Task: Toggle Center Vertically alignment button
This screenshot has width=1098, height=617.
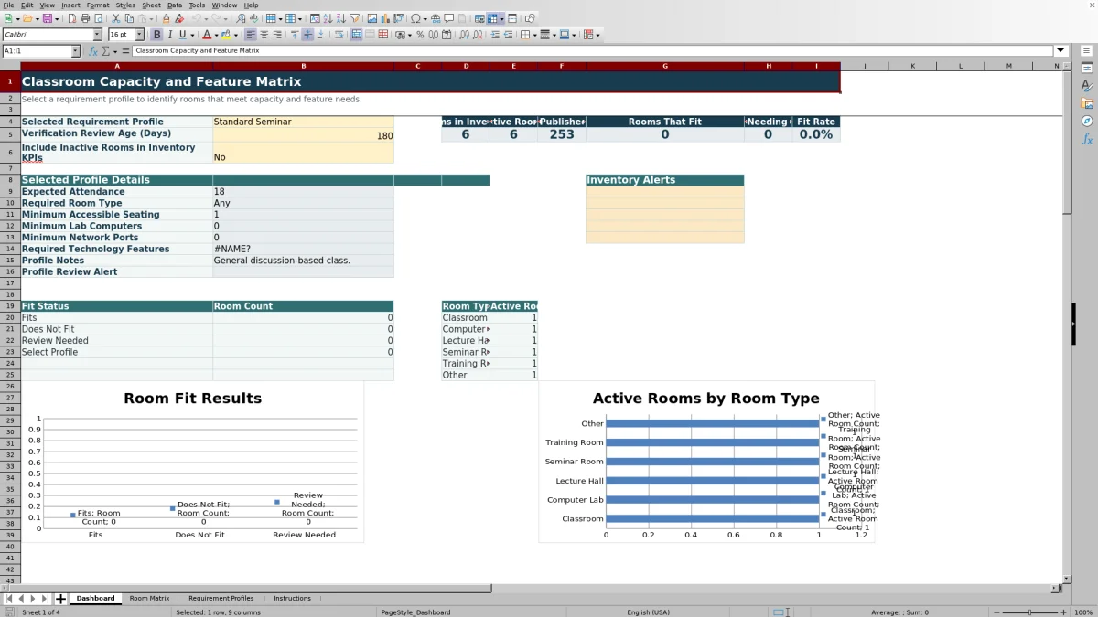Action: (x=307, y=35)
